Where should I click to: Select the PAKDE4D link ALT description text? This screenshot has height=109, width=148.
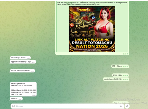tap(92, 4)
